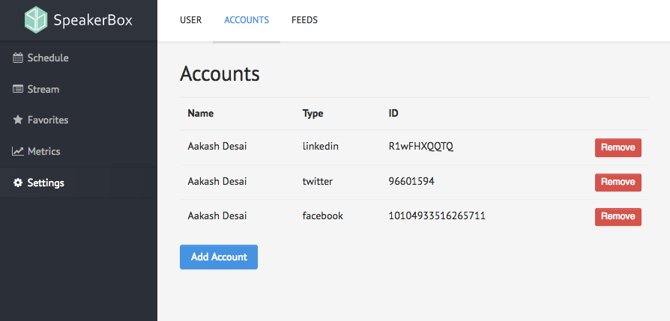Open the Stream sidebar link
This screenshot has height=321, width=670.
click(43, 89)
